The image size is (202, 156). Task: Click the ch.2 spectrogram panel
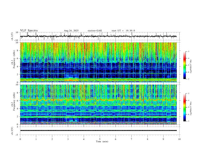(x=98, y=105)
